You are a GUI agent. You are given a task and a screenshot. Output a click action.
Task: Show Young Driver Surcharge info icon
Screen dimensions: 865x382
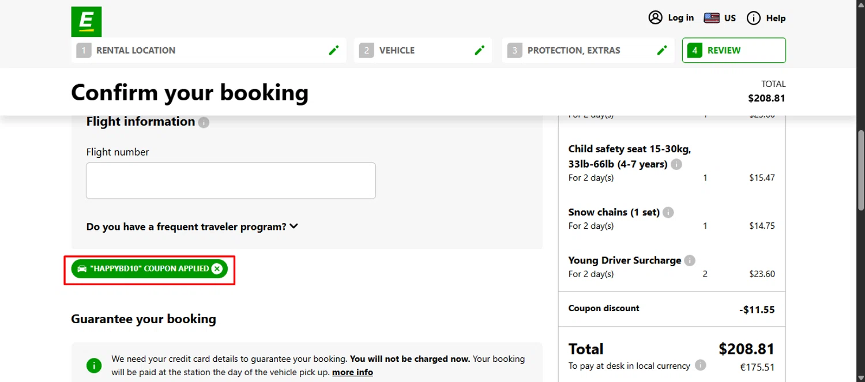click(x=690, y=260)
